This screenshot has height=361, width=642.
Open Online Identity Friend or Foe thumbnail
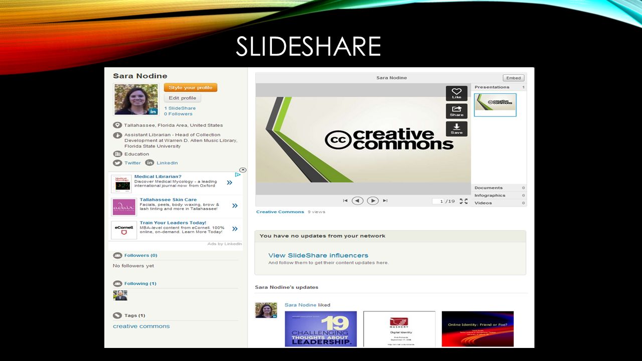pos(477,329)
